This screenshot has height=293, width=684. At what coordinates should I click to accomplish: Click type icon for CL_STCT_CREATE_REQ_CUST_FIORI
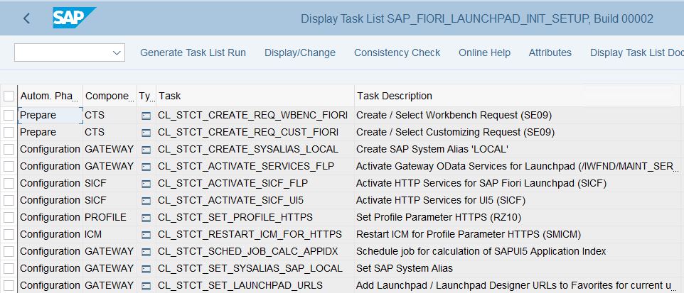[146, 133]
